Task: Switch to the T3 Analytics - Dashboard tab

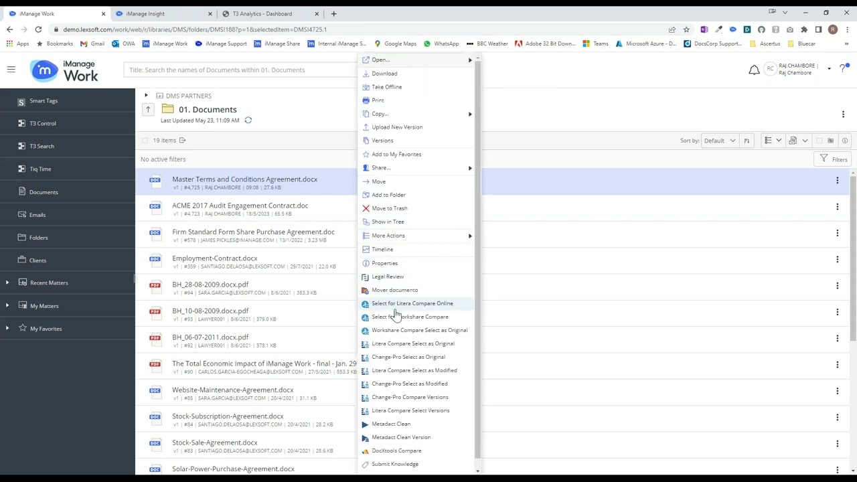Action: 268,13
